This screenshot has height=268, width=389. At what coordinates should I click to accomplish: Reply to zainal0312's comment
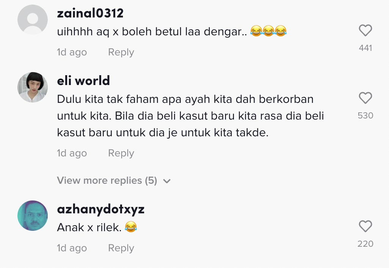(121, 52)
